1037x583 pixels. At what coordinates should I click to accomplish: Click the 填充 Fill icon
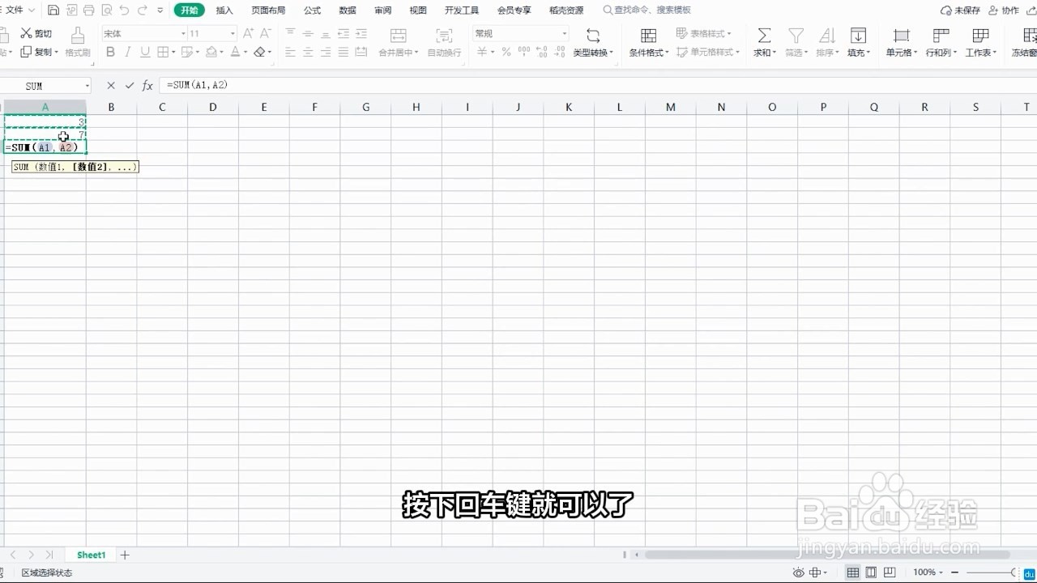click(x=858, y=35)
